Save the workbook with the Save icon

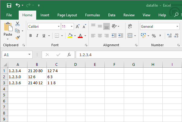9,5
